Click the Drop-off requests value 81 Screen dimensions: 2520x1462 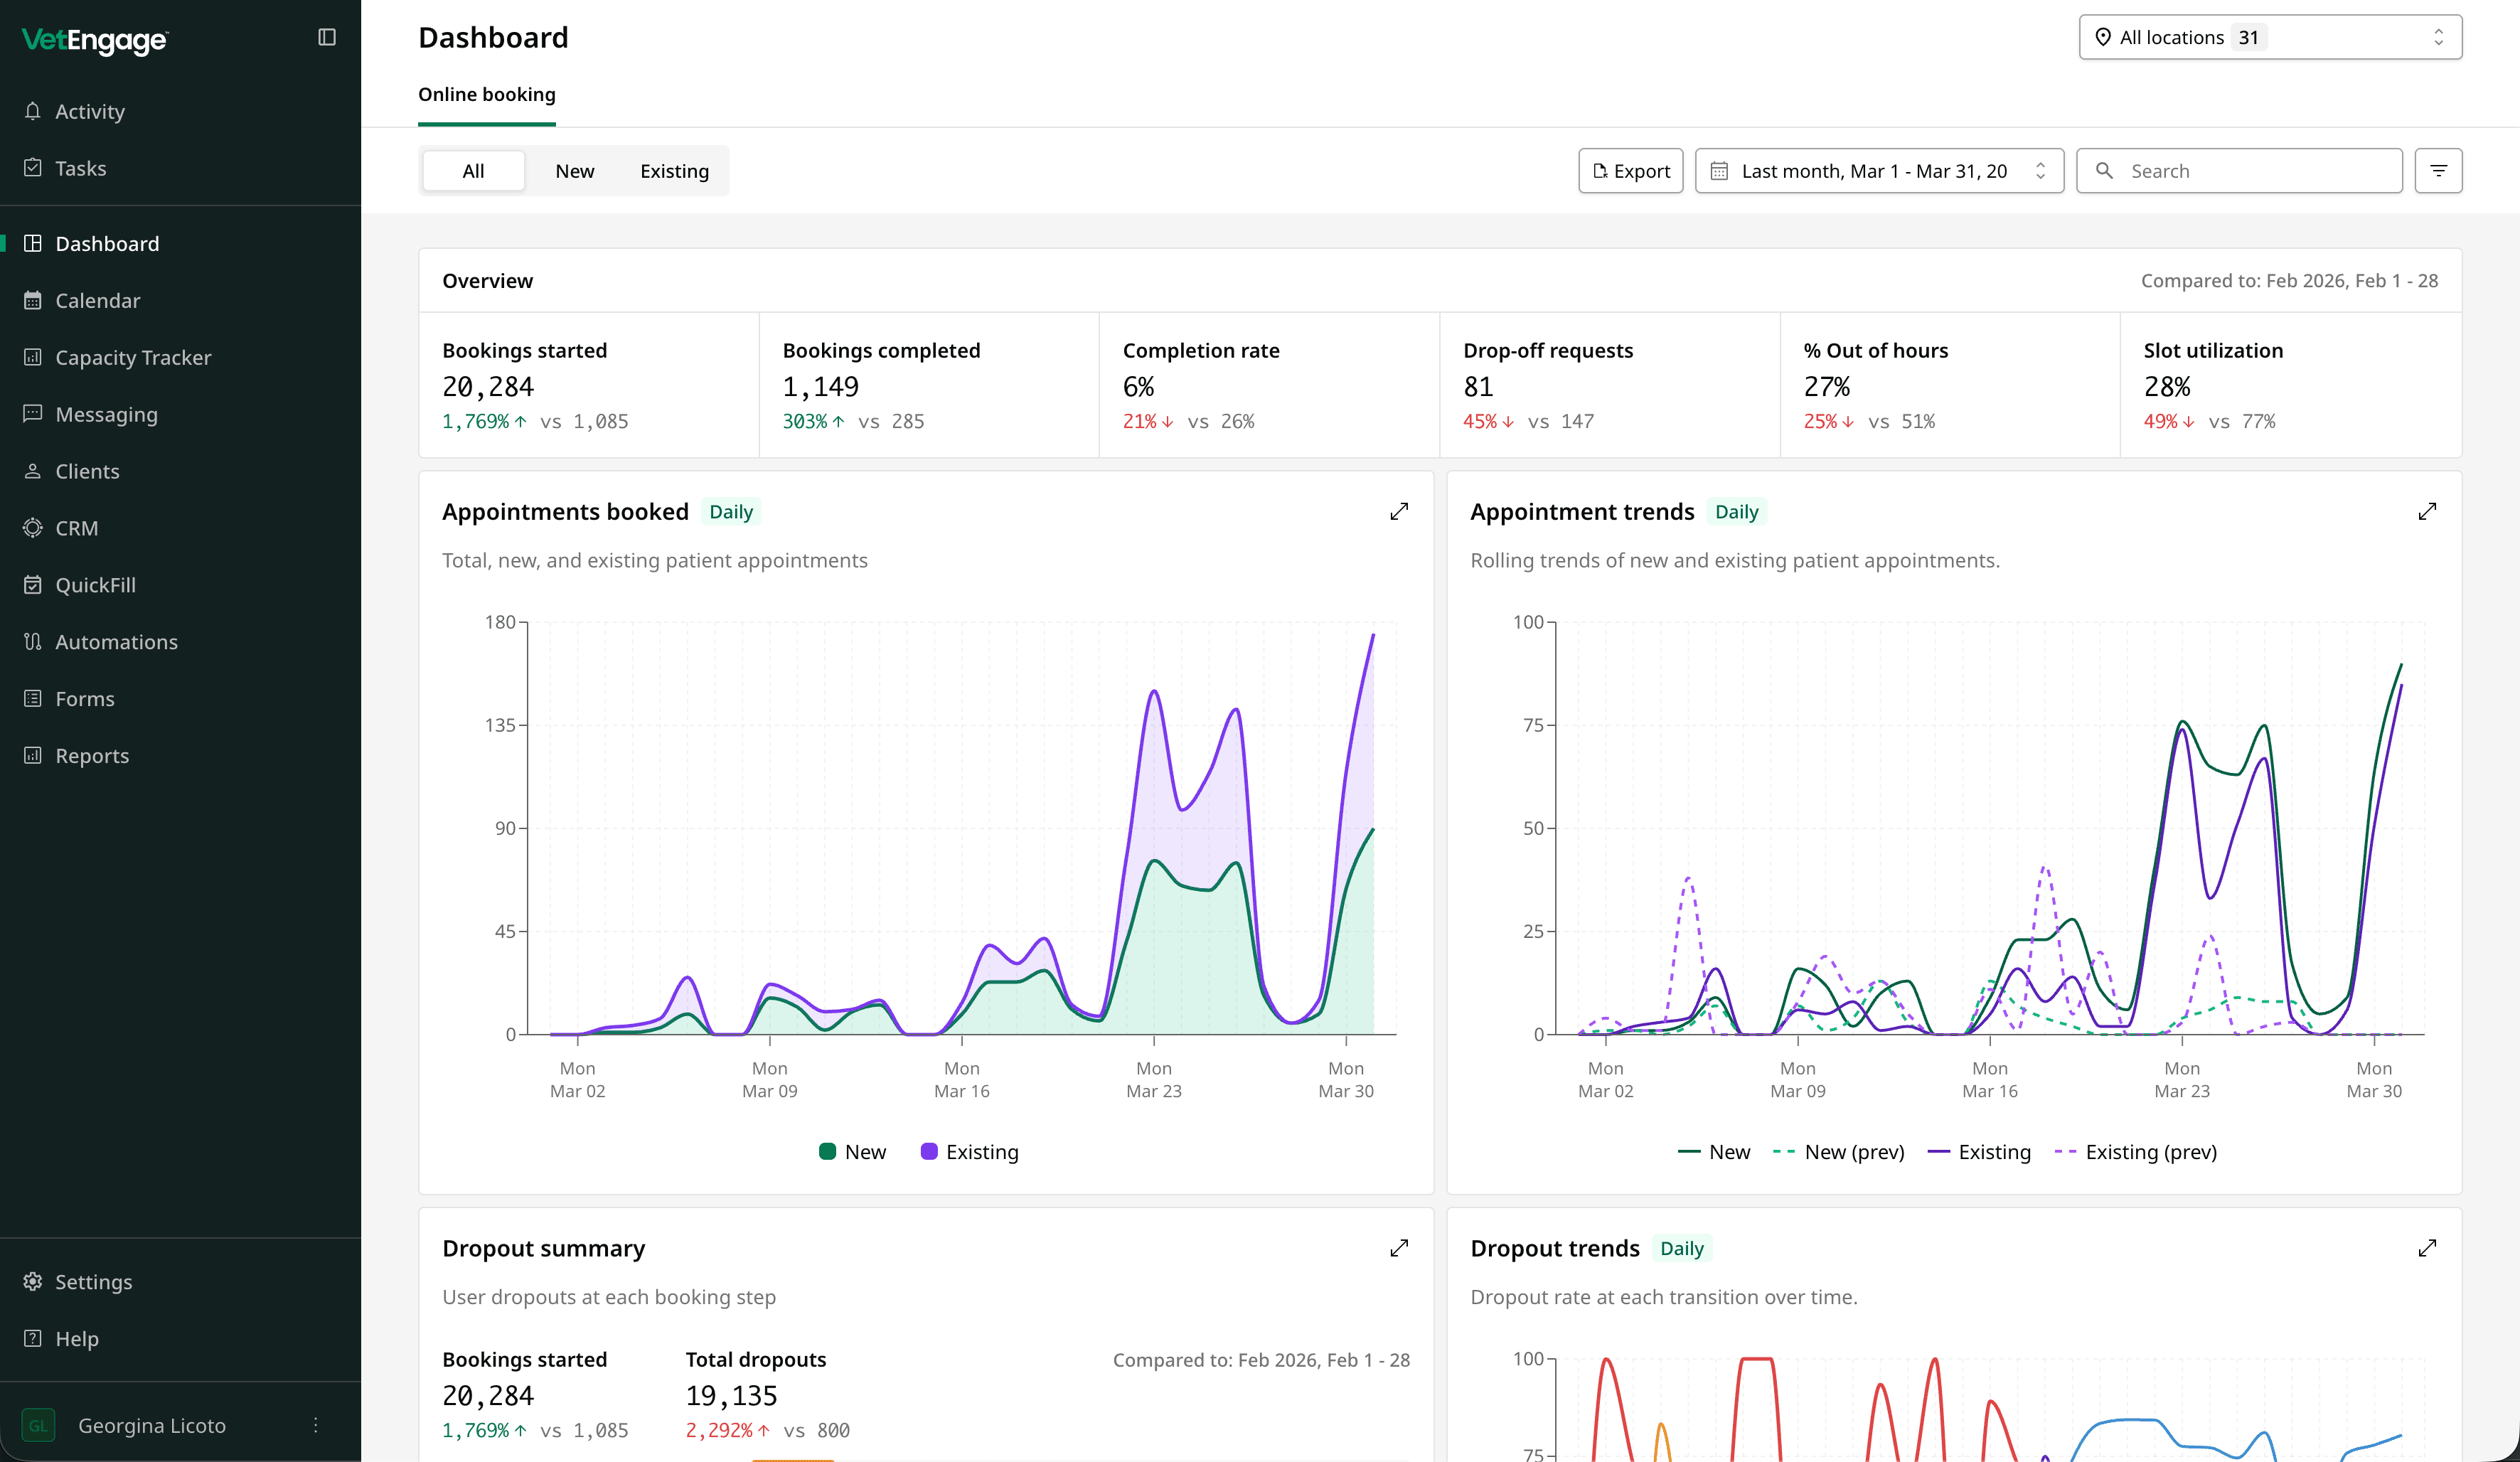point(1478,387)
